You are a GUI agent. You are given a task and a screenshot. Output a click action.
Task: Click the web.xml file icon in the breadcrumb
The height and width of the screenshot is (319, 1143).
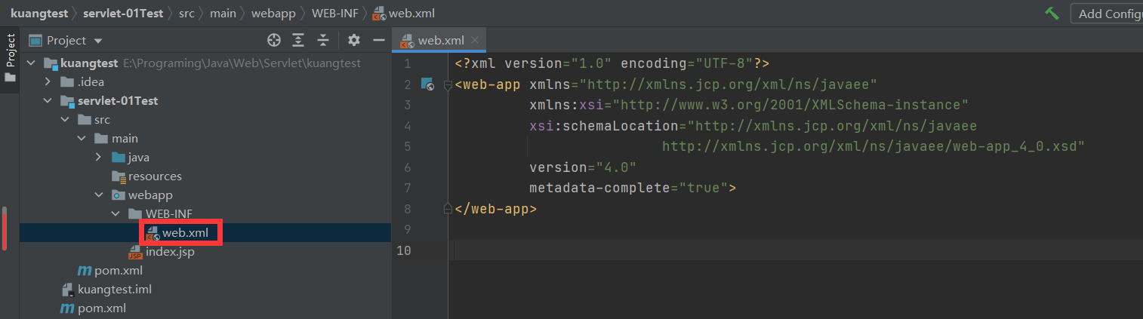[x=379, y=14]
